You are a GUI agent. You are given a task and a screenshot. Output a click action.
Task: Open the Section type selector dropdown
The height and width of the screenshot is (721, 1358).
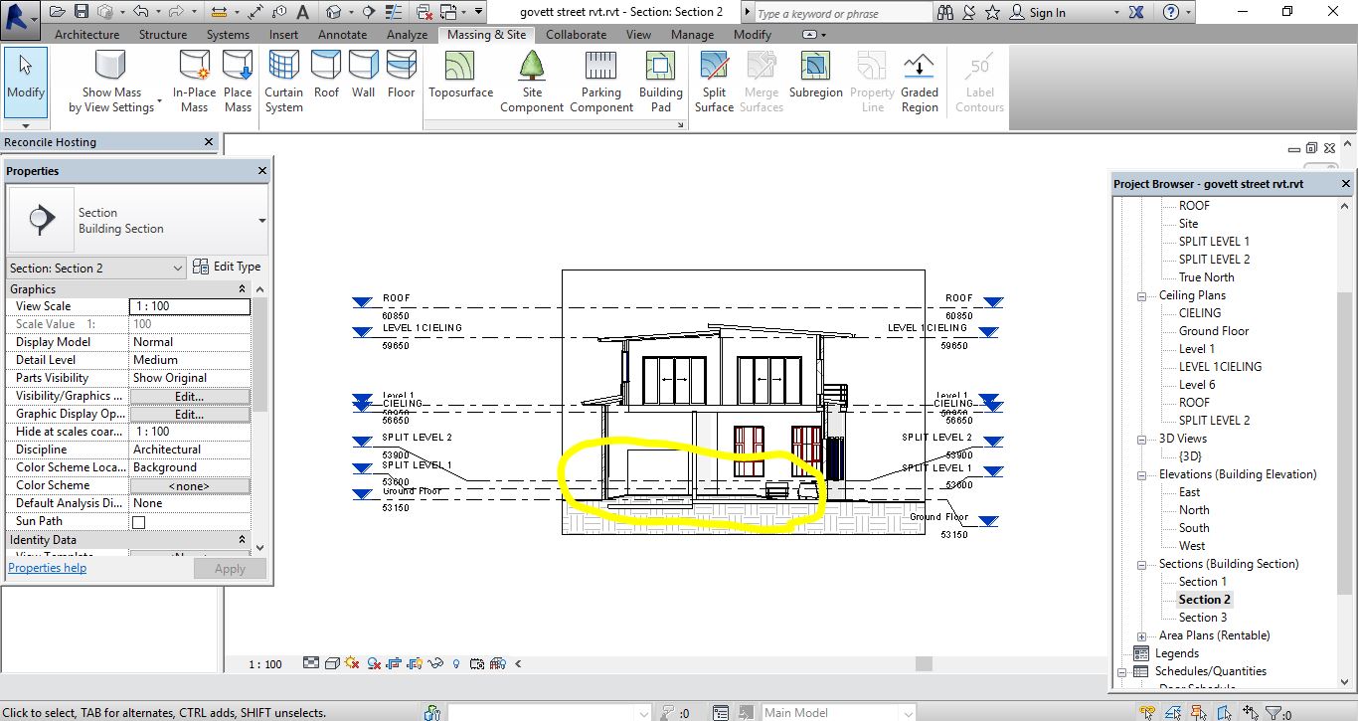tap(180, 267)
